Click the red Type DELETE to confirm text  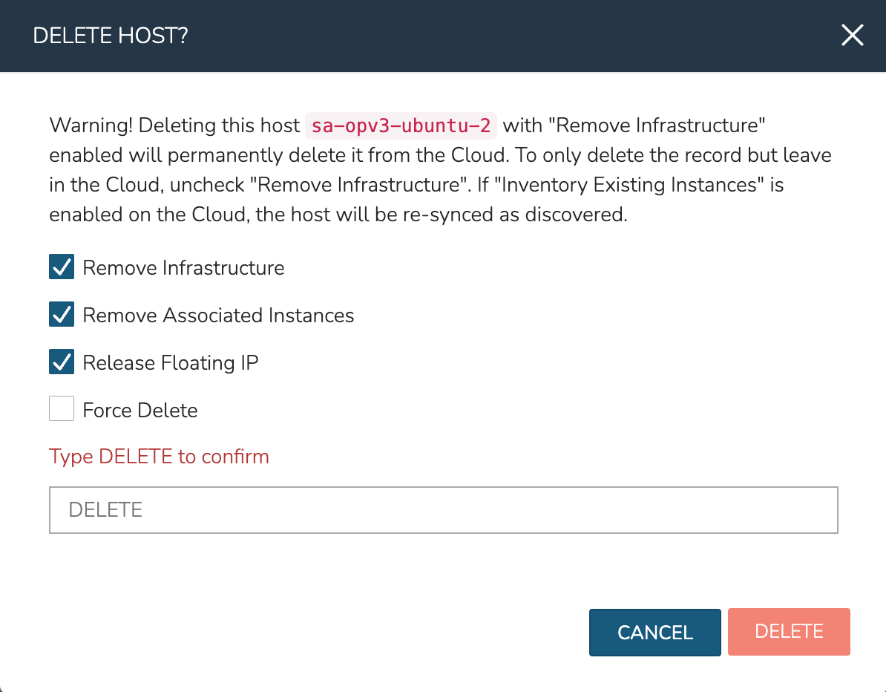pyautogui.click(x=159, y=456)
